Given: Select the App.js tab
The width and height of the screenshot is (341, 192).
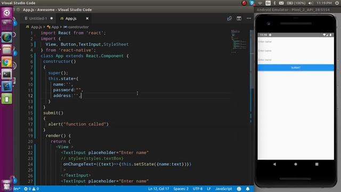Looking at the screenshot, I should click(71, 19).
